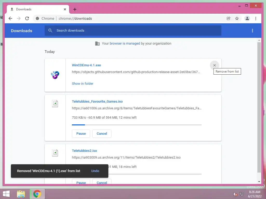
Task: Click the muted volume tray icon
Action: 235,194
